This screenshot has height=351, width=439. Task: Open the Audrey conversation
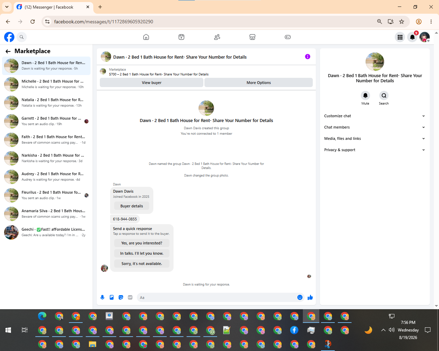click(46, 177)
